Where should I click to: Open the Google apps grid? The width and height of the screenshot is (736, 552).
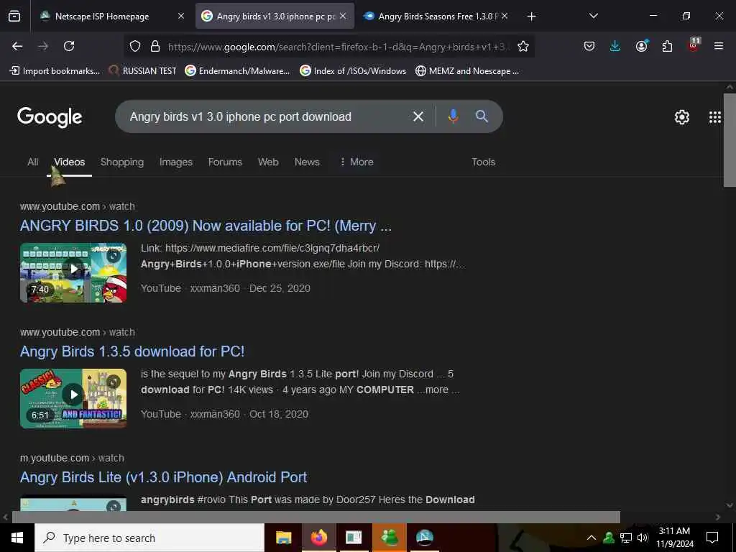[715, 117]
